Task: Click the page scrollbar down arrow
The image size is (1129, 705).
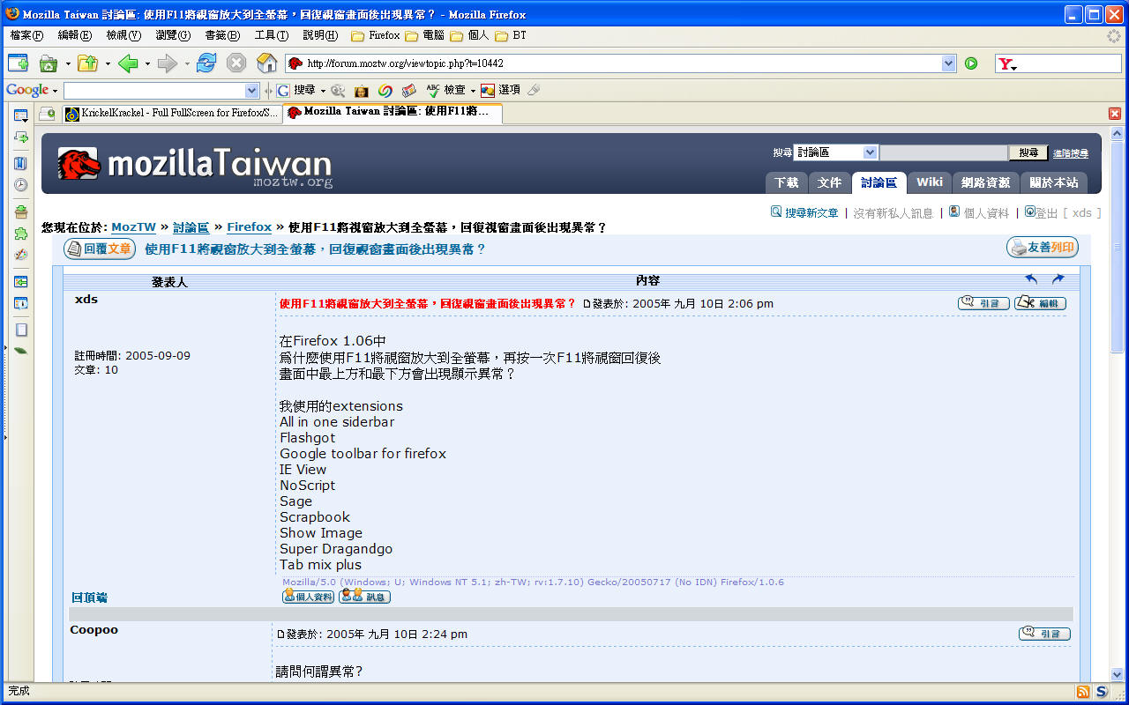Action: point(1118,674)
